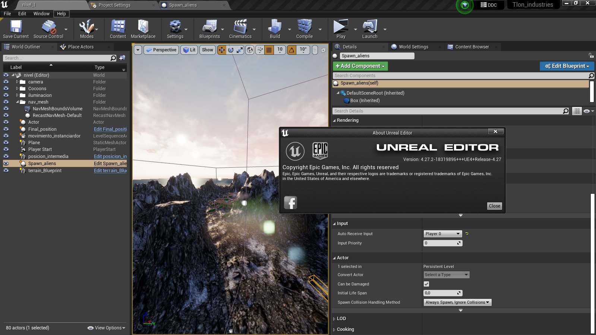The image size is (596, 335).
Task: Expand the camera folder in outliner
Action: 17,82
